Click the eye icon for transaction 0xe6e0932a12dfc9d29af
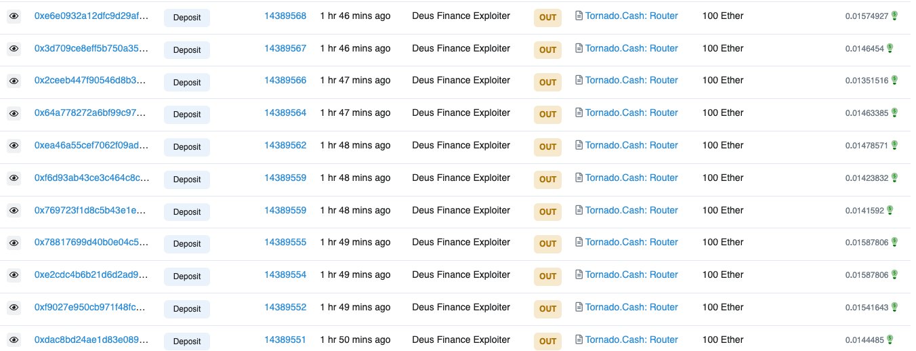 [14, 16]
